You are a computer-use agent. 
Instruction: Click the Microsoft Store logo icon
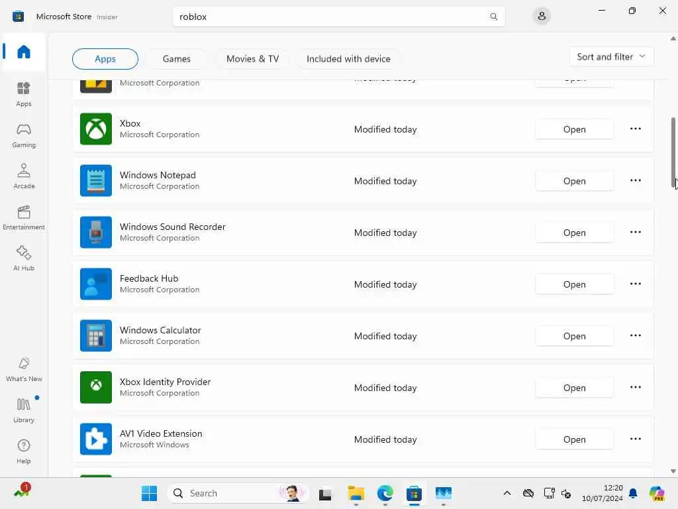[x=18, y=17]
